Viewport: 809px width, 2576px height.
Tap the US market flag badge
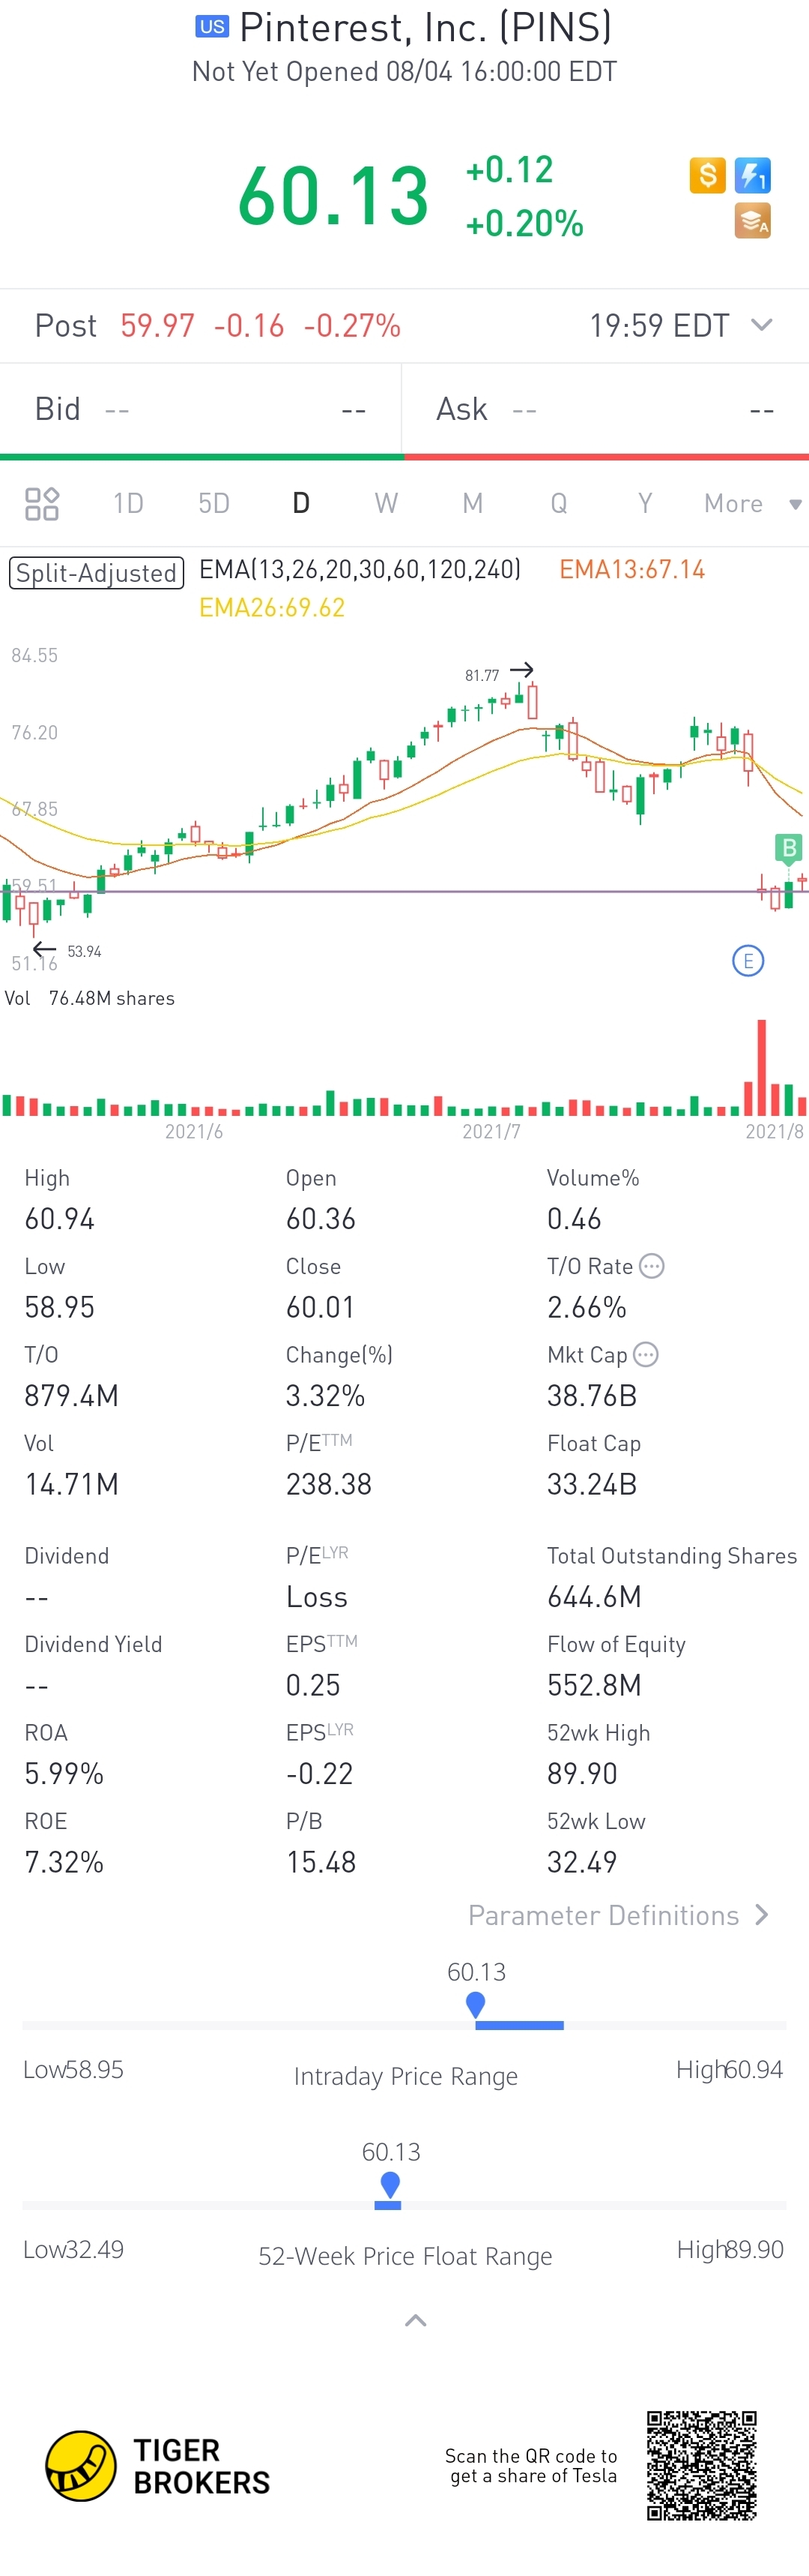click(212, 27)
